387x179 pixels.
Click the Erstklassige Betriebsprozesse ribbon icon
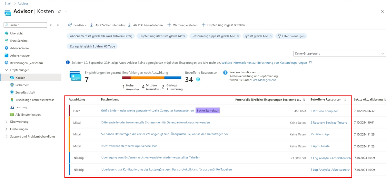tap(12, 100)
